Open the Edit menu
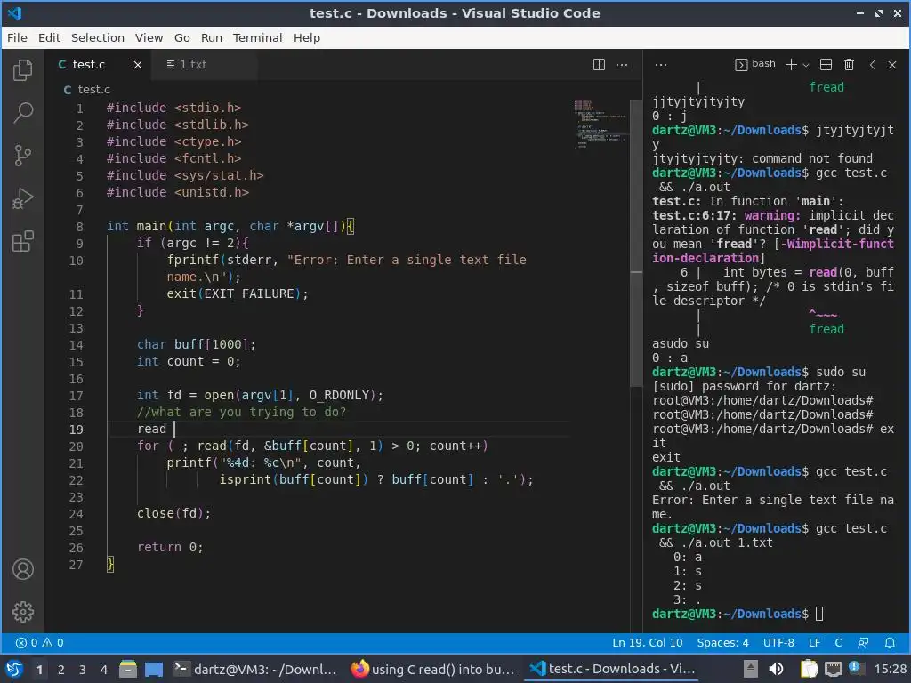911x683 pixels. point(50,37)
